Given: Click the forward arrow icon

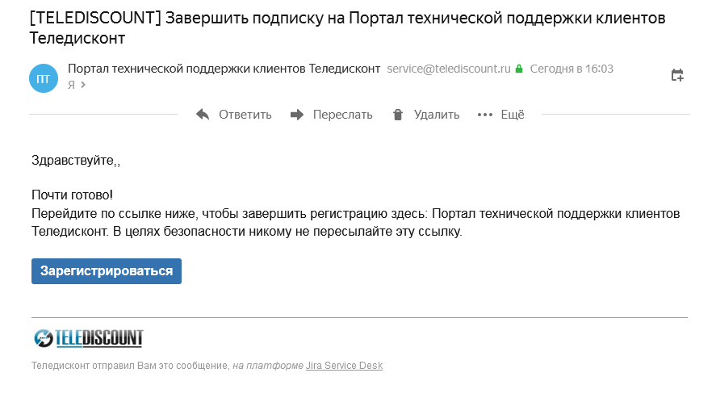Looking at the screenshot, I should coord(297,115).
